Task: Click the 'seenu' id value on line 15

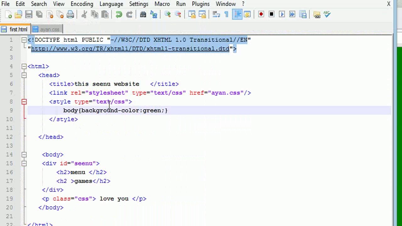Action: click(x=83, y=164)
